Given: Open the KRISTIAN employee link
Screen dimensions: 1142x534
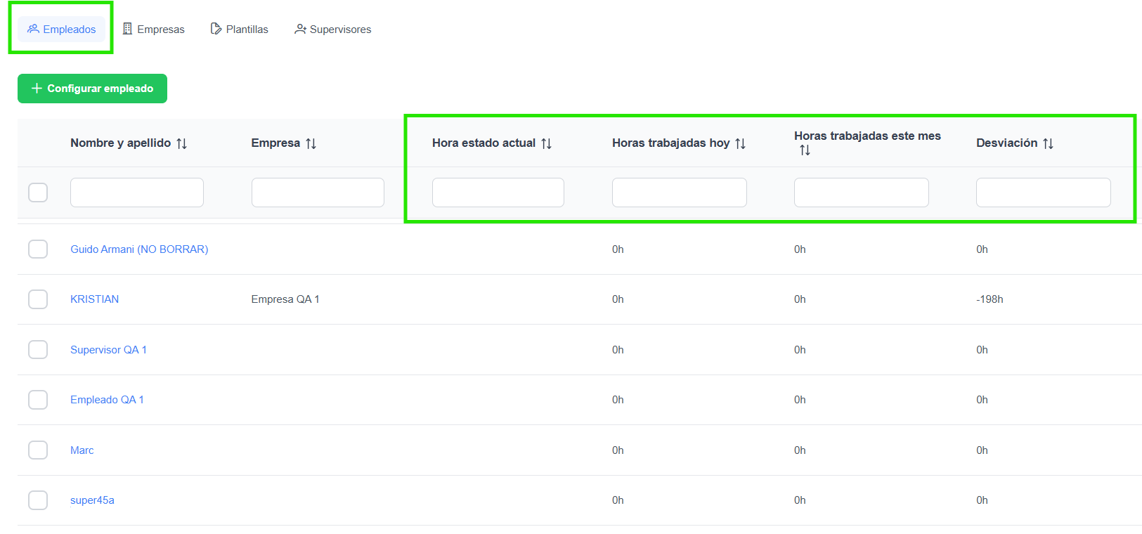Looking at the screenshot, I should [94, 299].
